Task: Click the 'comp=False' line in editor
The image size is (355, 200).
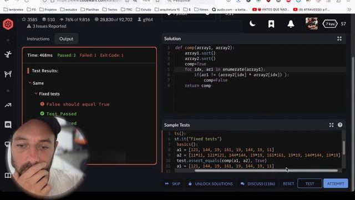Action: tap(216, 80)
